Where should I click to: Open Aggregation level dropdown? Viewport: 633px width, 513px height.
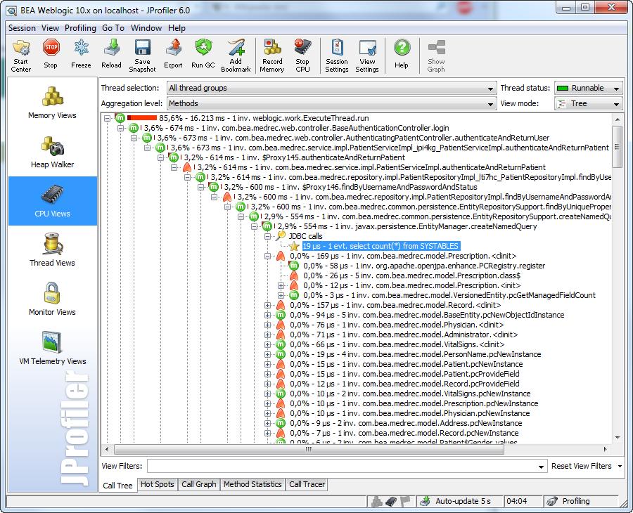(x=331, y=103)
